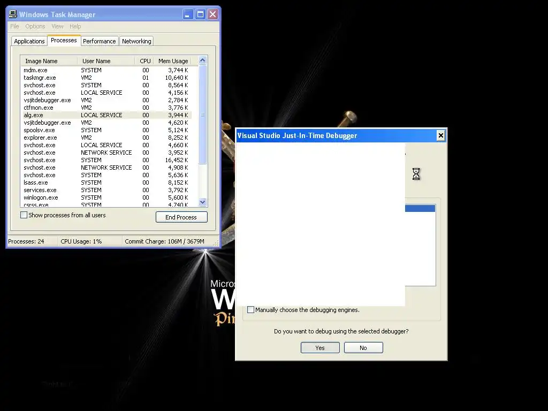Sort processes by Mem Usage column
Viewport: 548px width, 411px height.
(x=173, y=61)
